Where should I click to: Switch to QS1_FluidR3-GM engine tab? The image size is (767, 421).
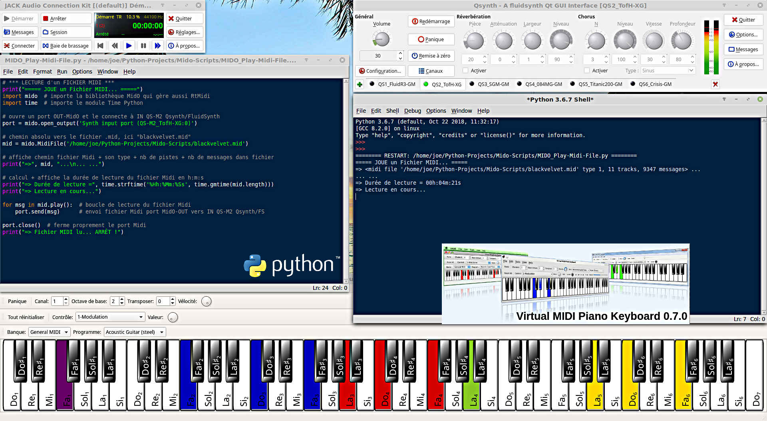392,84
